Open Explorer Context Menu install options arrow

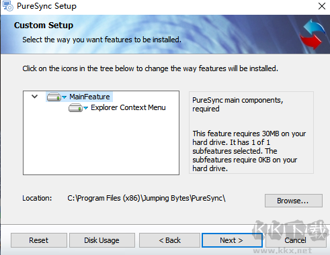(85, 108)
